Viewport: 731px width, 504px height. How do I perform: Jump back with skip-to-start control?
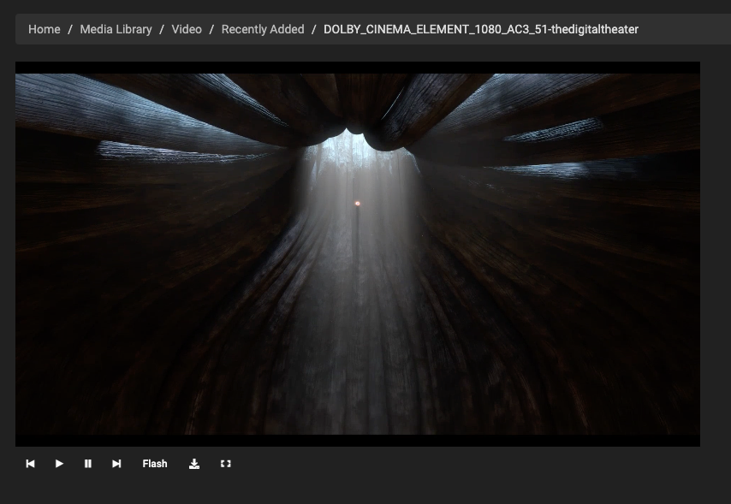pyautogui.click(x=31, y=464)
